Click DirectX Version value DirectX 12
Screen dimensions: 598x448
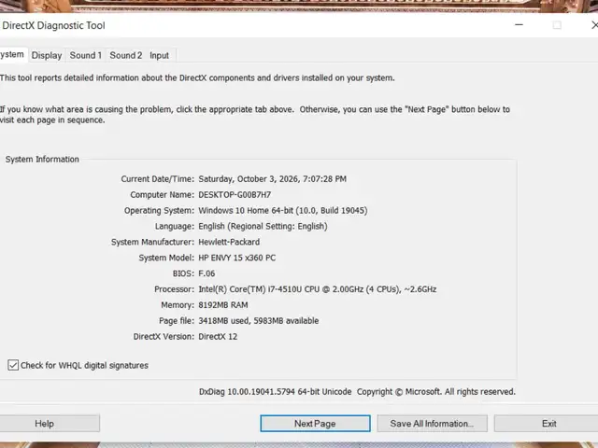[218, 337]
